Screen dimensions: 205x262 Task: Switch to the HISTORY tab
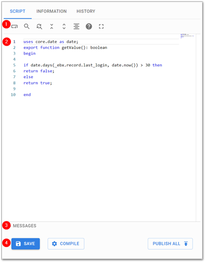pos(86,11)
